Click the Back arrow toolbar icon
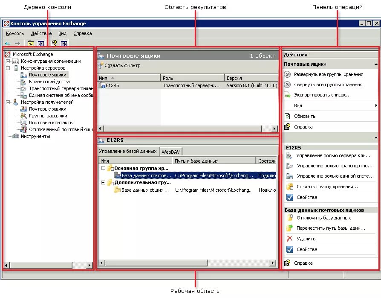This screenshot has height=298, width=381. pos(8,44)
